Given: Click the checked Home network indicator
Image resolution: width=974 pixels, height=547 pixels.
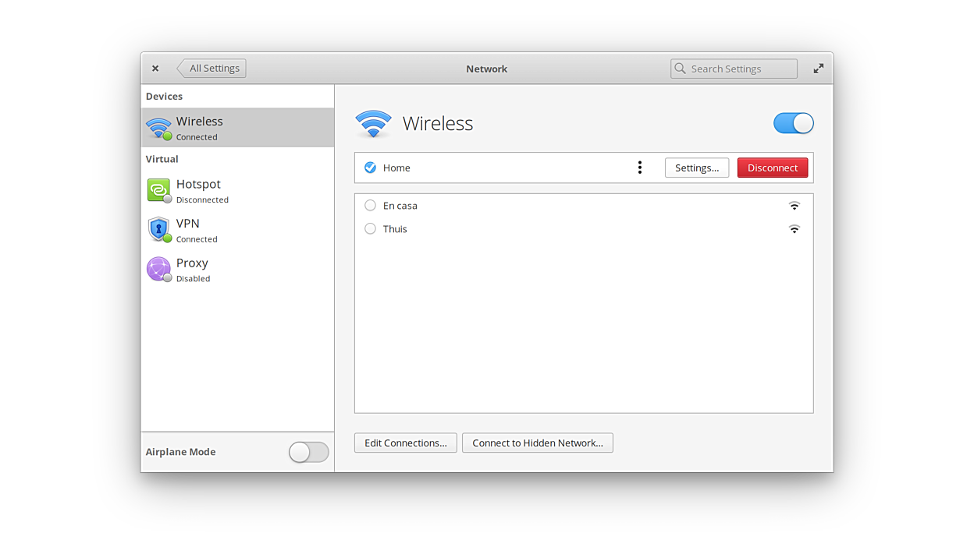Looking at the screenshot, I should pyautogui.click(x=371, y=168).
